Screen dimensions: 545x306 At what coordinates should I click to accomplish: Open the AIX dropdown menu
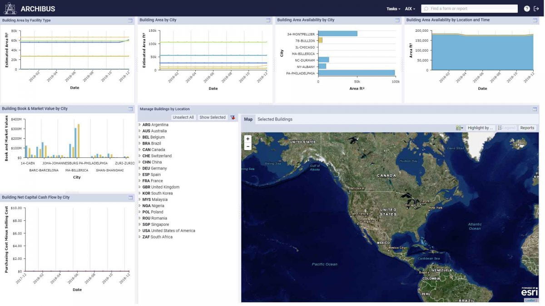[x=409, y=8]
